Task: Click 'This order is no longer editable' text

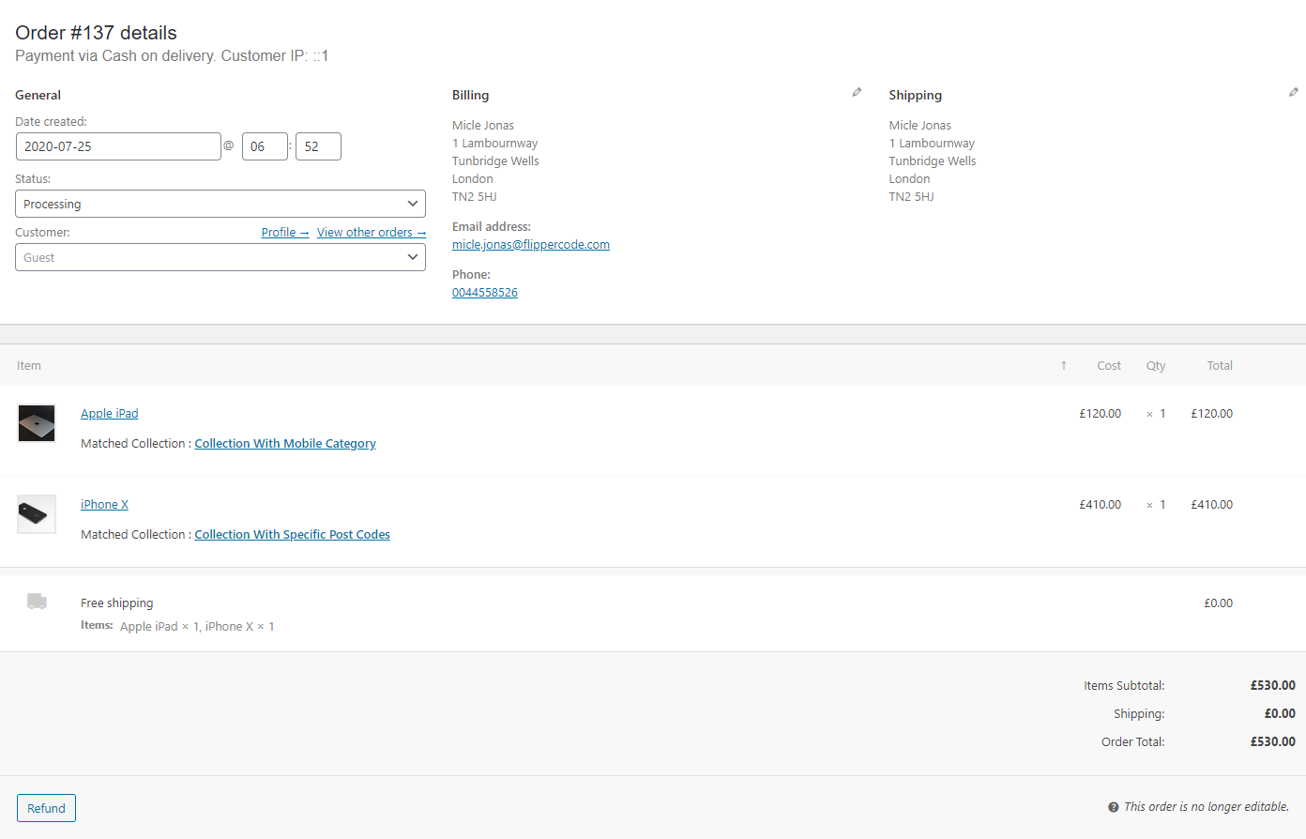Action: pyautogui.click(x=1206, y=807)
